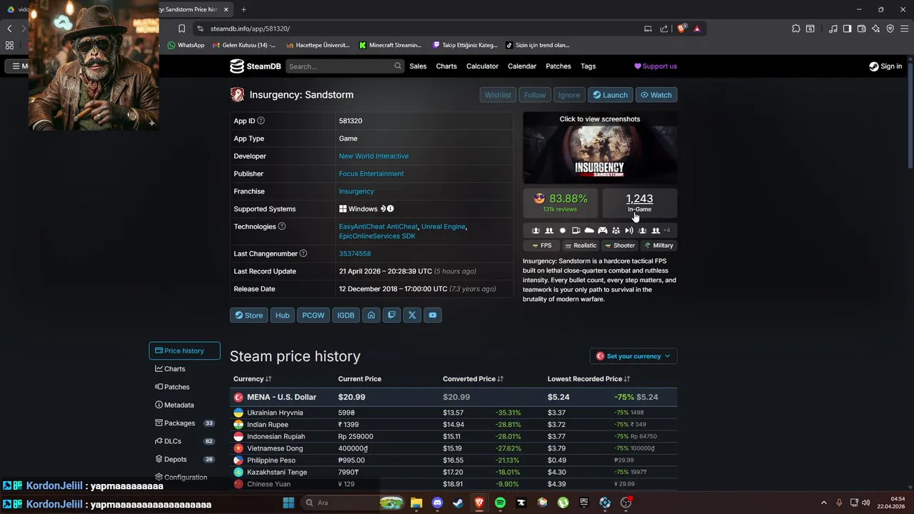This screenshot has height=514, width=914.
Task: Open the YouTube link icon
Action: 433,315
